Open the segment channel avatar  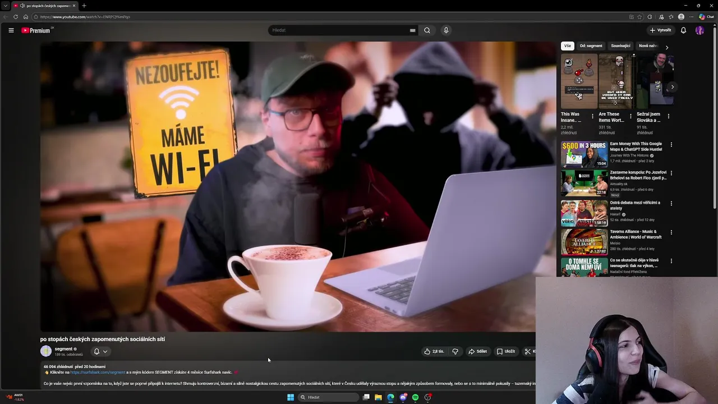tap(46, 351)
